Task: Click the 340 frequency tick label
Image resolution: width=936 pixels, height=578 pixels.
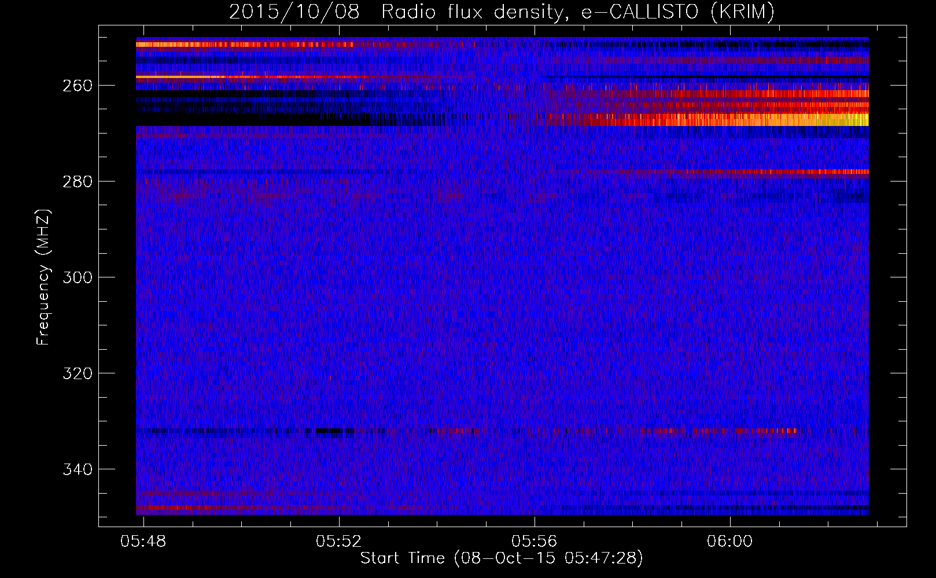Action: pyautogui.click(x=78, y=469)
